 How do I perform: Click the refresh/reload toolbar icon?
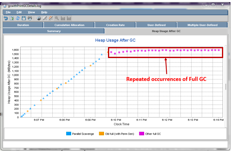[18, 18]
